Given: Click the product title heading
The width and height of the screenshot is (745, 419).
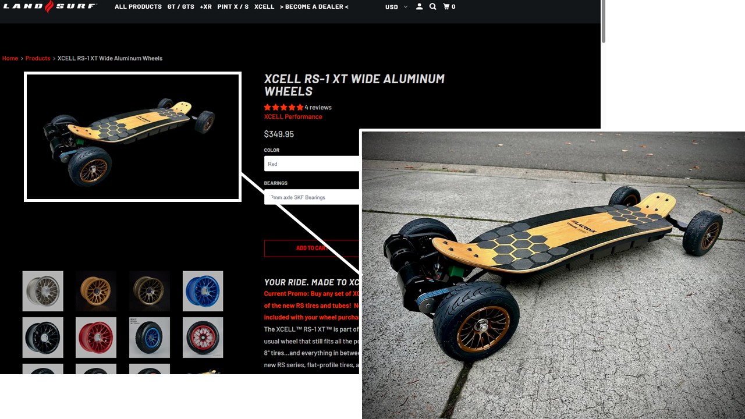Looking at the screenshot, I should [x=354, y=85].
